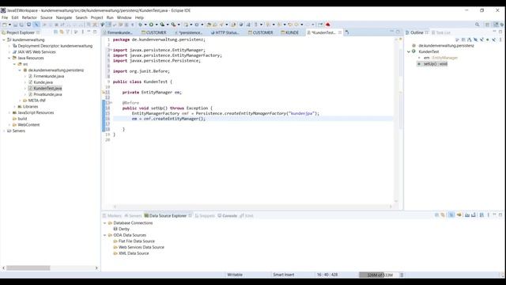
Task: Open the Outline view menu icon
Action: click(x=500, y=40)
